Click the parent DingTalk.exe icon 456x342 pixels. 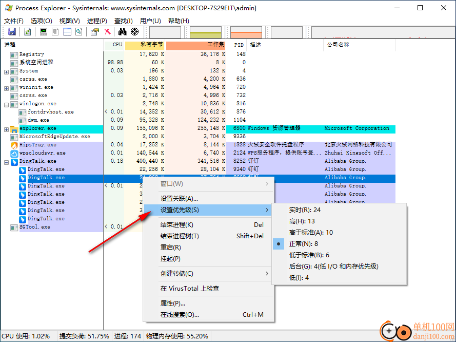point(14,162)
